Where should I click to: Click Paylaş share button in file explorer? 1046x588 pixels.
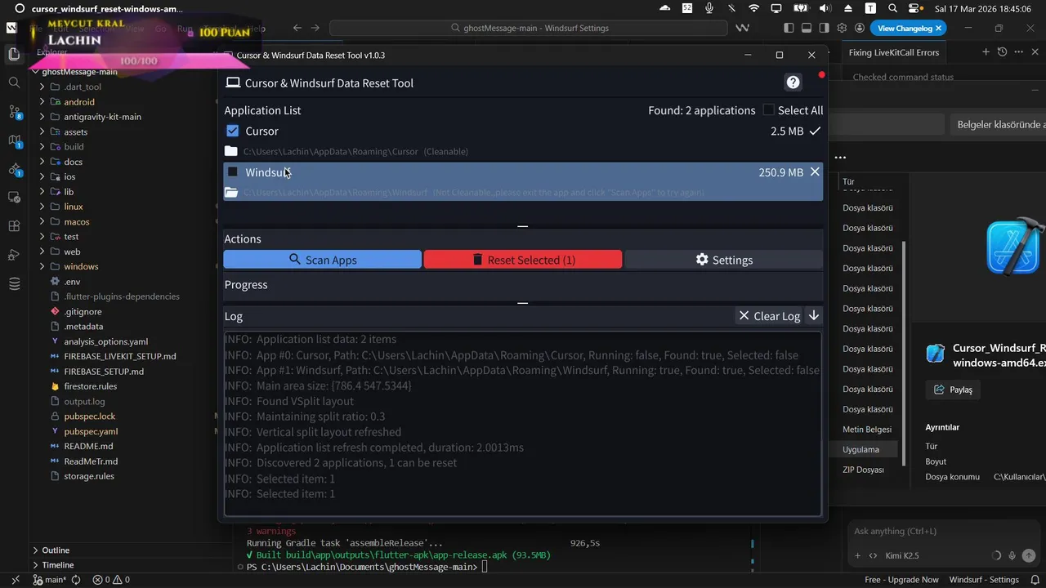953,390
